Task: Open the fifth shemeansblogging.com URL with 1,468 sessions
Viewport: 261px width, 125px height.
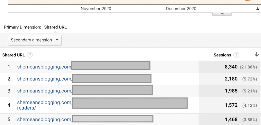Action: tap(44, 120)
